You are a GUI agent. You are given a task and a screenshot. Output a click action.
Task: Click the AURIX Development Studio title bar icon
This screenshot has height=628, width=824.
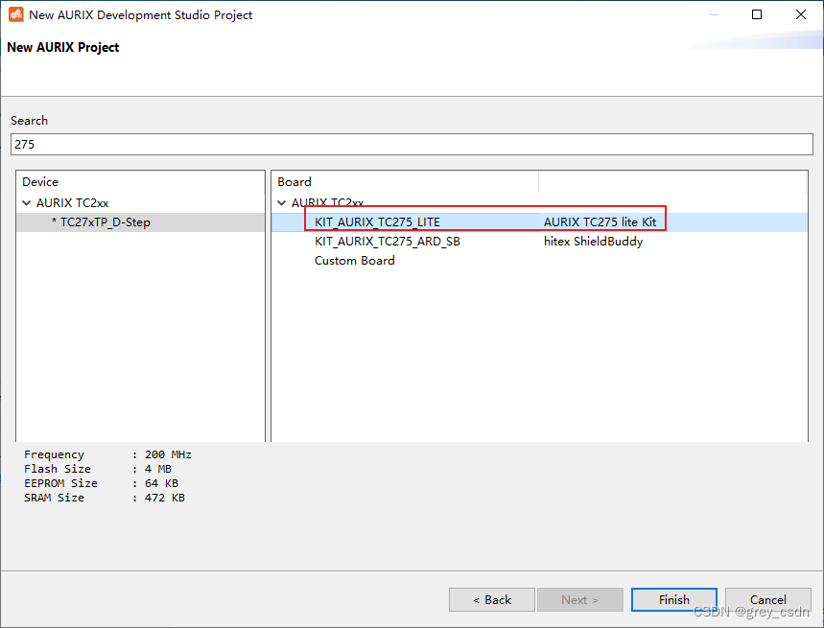click(16, 14)
